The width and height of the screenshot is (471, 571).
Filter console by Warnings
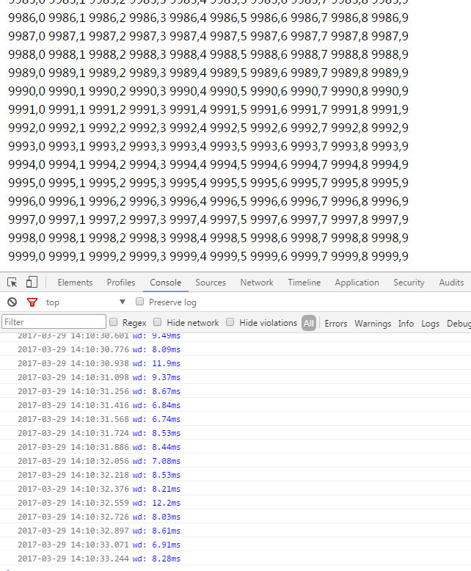[x=373, y=324]
